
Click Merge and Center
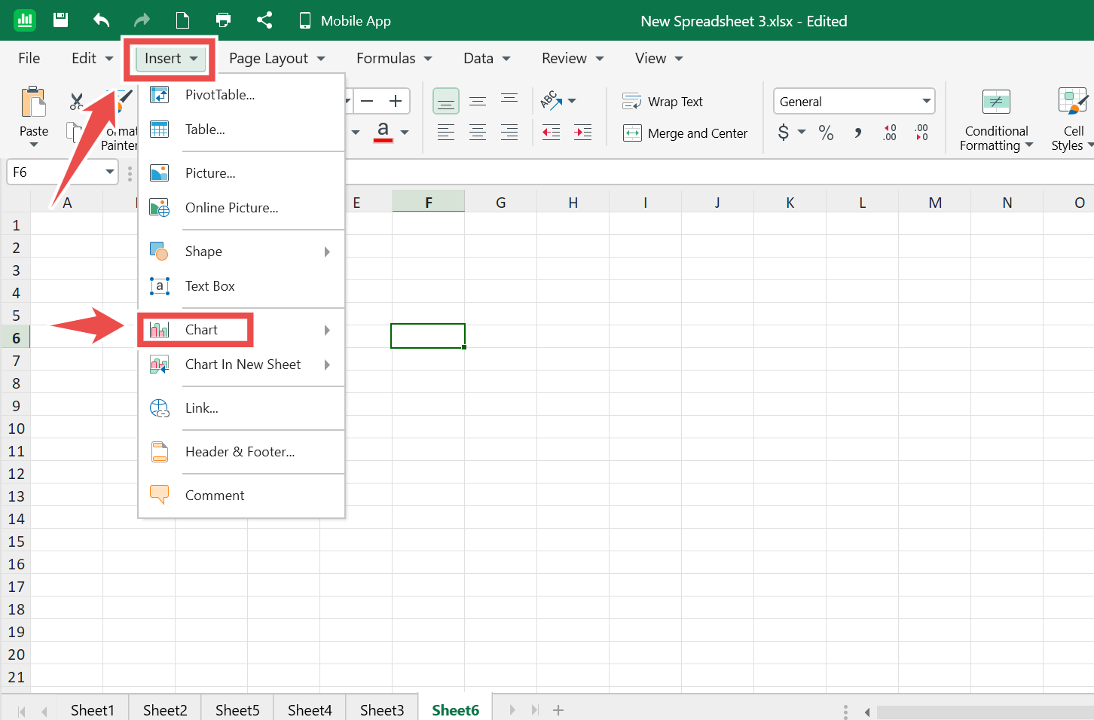pyautogui.click(x=686, y=133)
